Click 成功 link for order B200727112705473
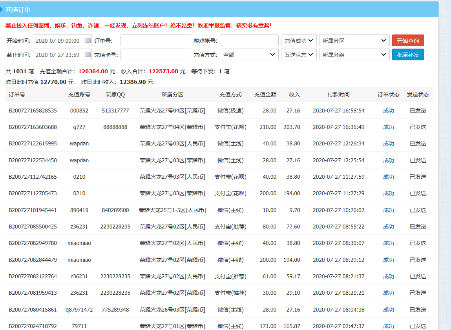This screenshot has width=451, height=330. pyautogui.click(x=388, y=193)
